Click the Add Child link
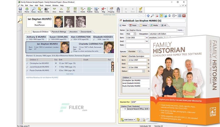This screenshot has height=127, width=220. (70, 74)
